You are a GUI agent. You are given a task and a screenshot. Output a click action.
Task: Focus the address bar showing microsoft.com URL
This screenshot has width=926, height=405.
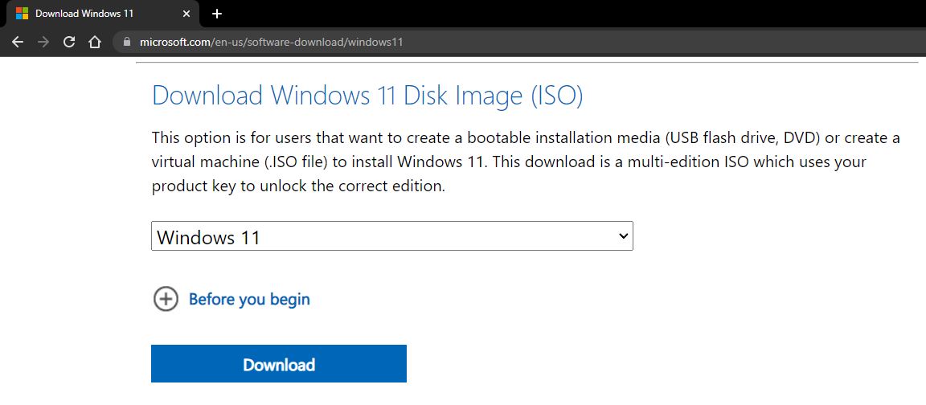520,42
